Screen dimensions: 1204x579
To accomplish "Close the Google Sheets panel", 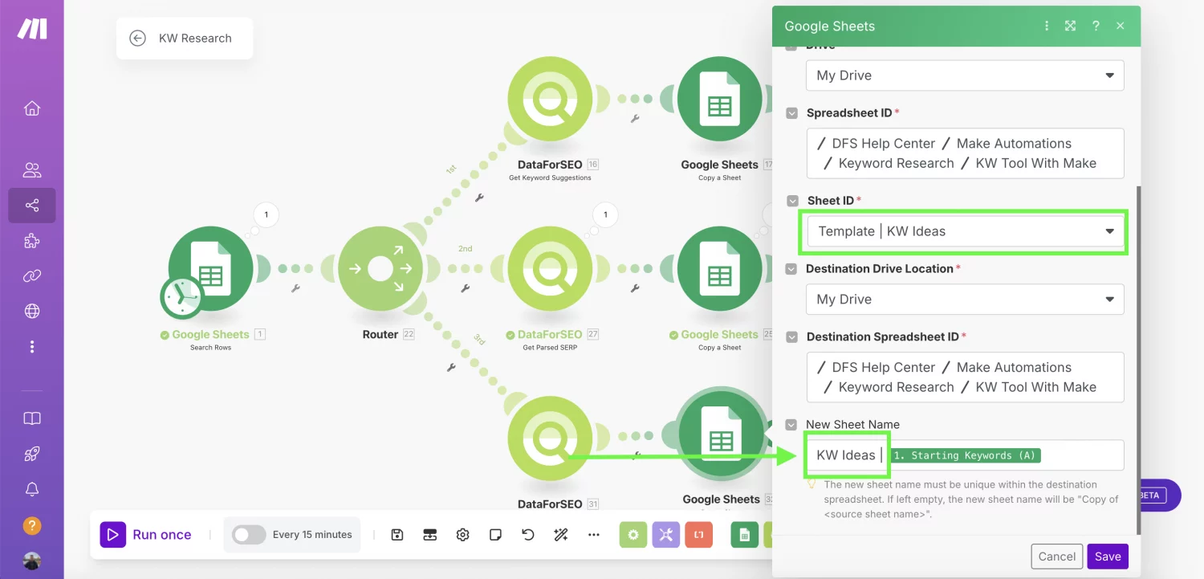I will tap(1121, 26).
